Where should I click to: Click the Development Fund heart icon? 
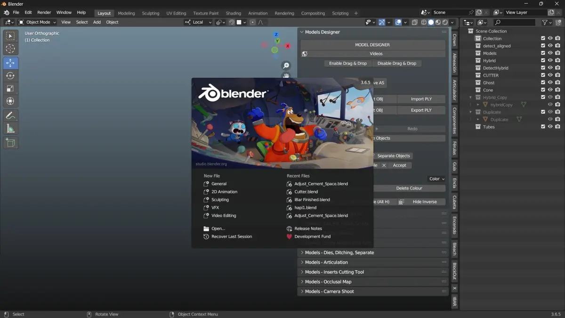289,236
